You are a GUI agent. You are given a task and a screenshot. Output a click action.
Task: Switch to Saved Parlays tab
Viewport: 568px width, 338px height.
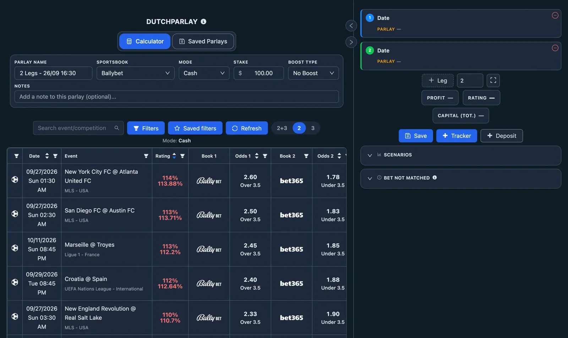coord(203,41)
